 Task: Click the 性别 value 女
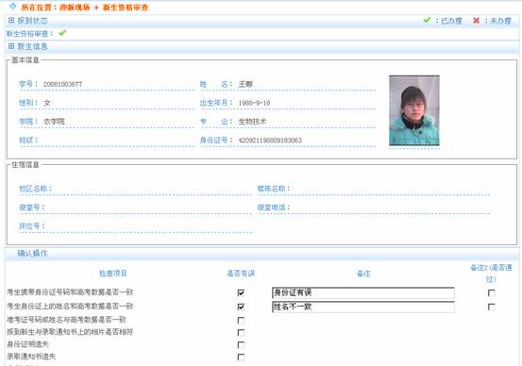[46, 103]
